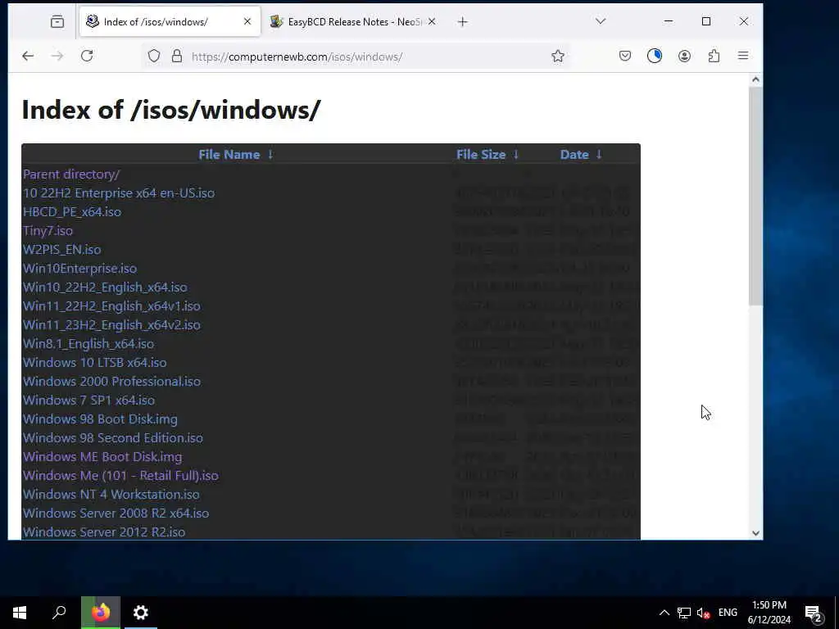The image size is (839, 629).
Task: Open Parent directory/ link
Action: [x=71, y=174]
